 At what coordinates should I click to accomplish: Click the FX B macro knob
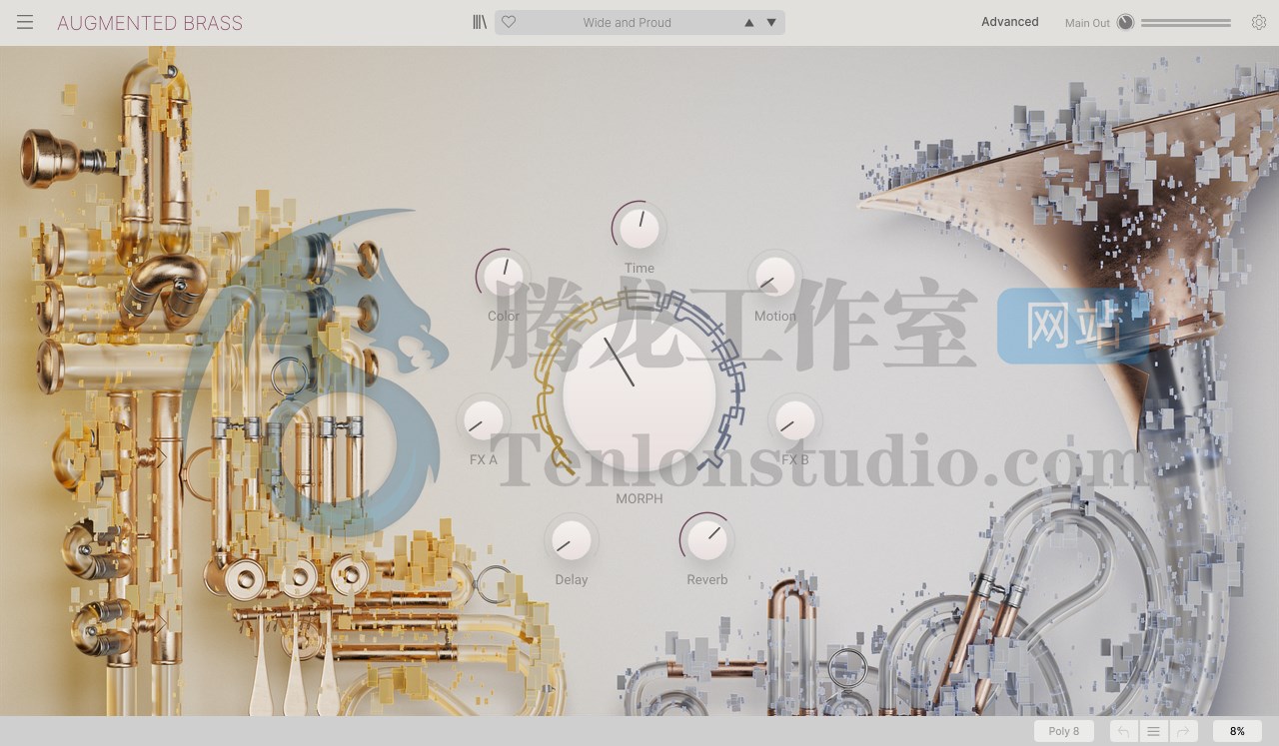[x=795, y=420]
